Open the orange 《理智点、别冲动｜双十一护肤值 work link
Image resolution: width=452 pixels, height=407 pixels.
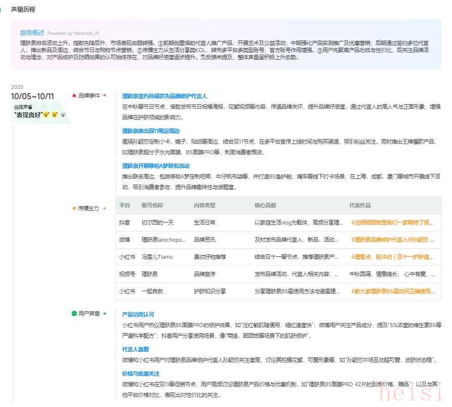[x=391, y=257]
